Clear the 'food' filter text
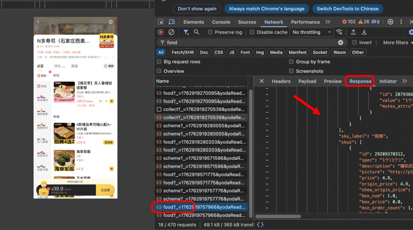The height and width of the screenshot is (230, 413). 340,42
